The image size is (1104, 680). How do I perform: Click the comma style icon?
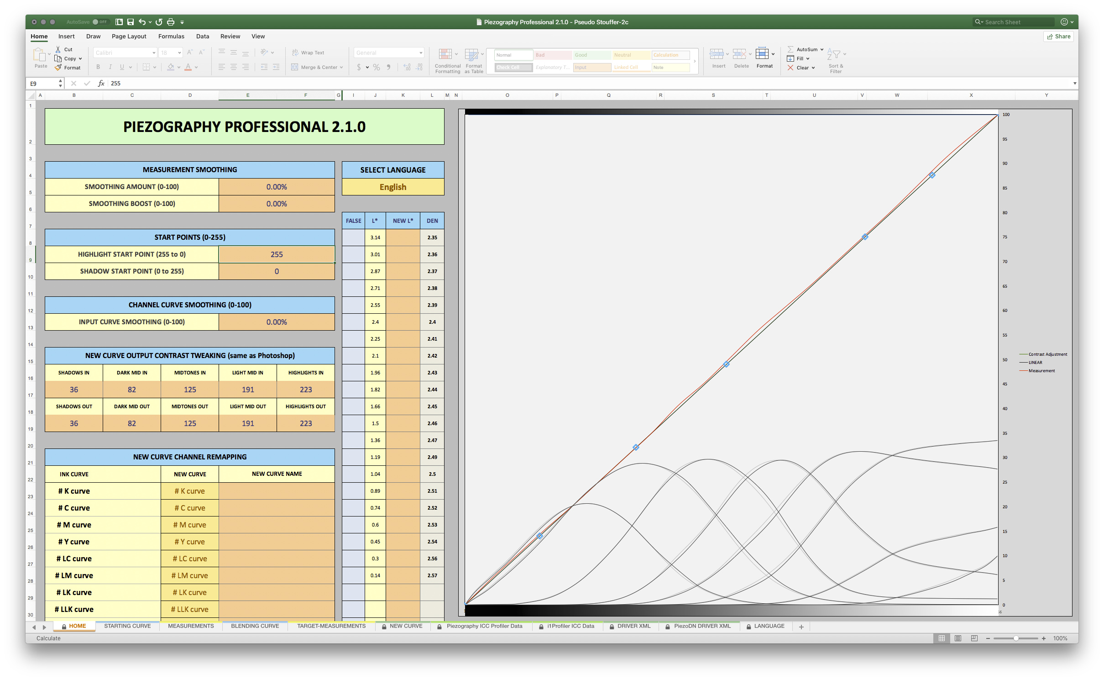[x=388, y=67]
